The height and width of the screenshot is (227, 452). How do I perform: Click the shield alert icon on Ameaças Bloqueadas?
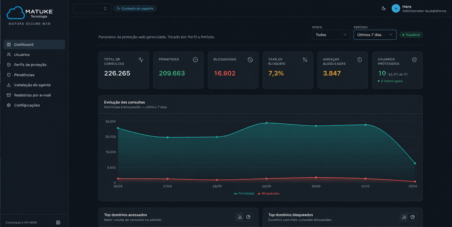359,60
